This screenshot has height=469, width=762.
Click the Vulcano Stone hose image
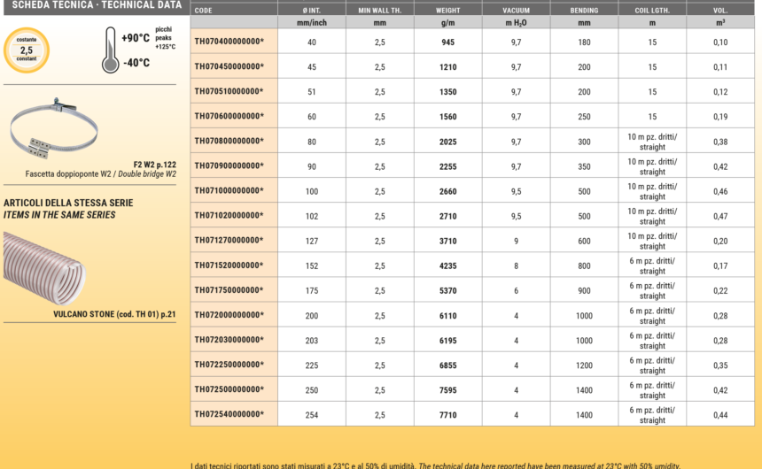click(44, 268)
